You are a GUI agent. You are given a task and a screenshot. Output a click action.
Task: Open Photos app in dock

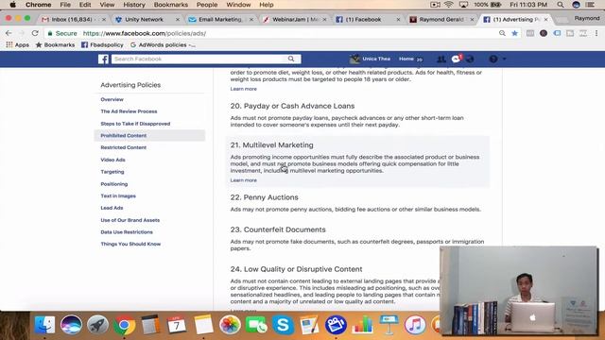[230, 325]
